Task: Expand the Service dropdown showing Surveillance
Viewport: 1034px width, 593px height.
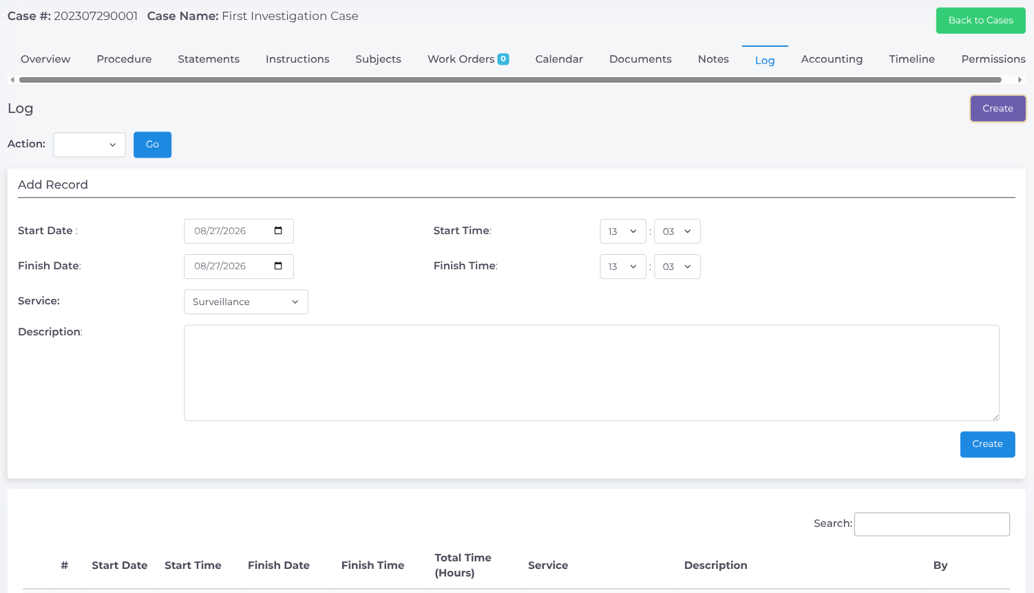Action: [246, 302]
